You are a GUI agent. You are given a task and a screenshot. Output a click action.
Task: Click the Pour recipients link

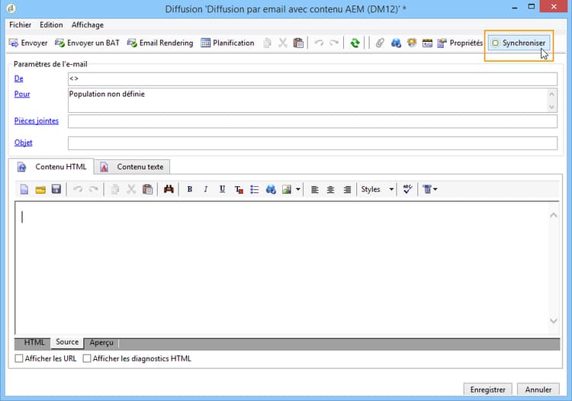pos(22,94)
